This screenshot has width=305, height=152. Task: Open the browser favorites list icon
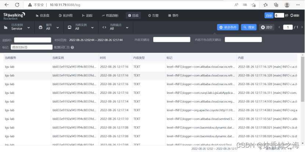[266, 5]
